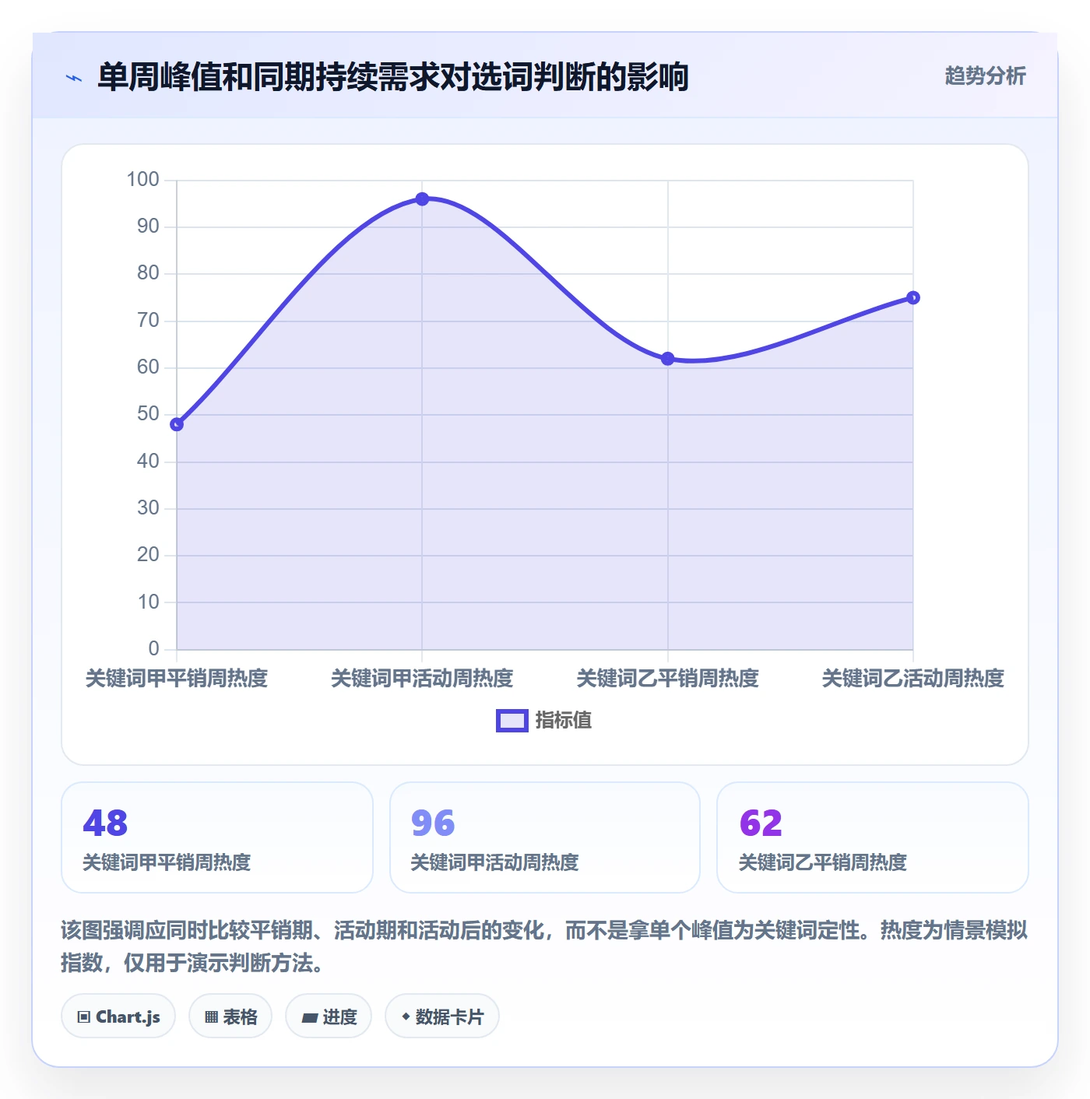Open the card showing value 62

click(873, 837)
